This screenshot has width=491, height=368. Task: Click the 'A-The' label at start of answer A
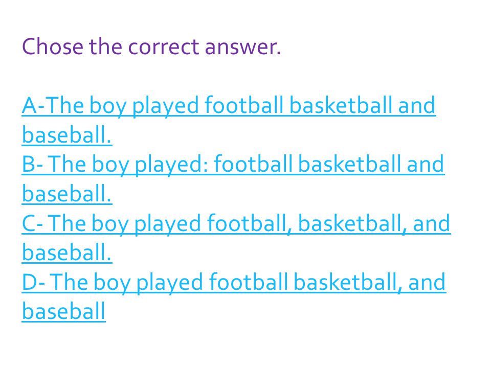[53, 105]
